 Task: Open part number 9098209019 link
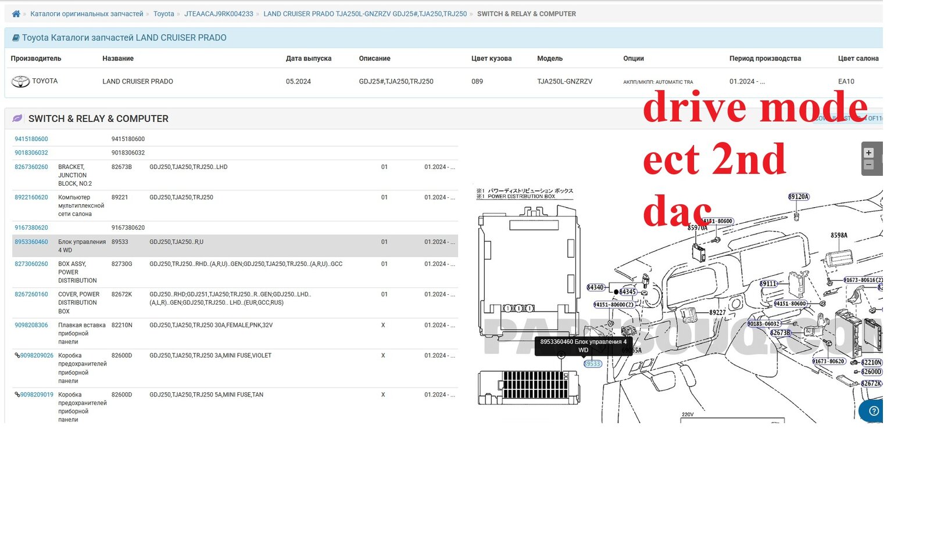coord(37,395)
